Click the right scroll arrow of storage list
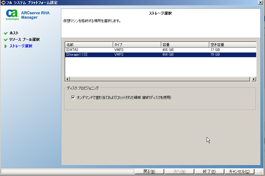This screenshot has height=176, width=265. tap(254, 79)
